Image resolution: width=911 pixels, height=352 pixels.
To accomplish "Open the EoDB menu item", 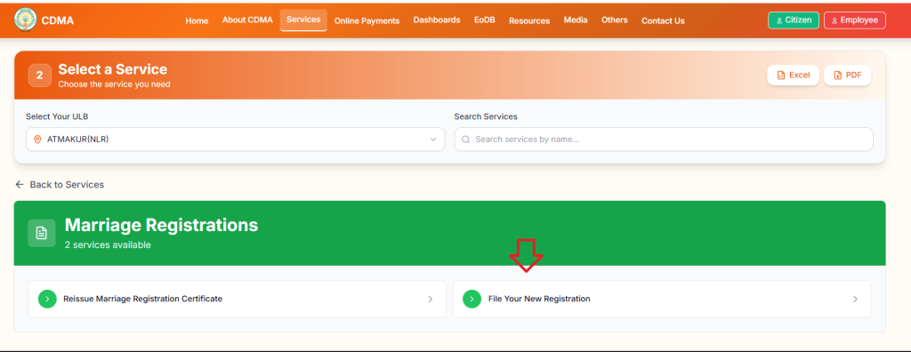I will tap(484, 20).
